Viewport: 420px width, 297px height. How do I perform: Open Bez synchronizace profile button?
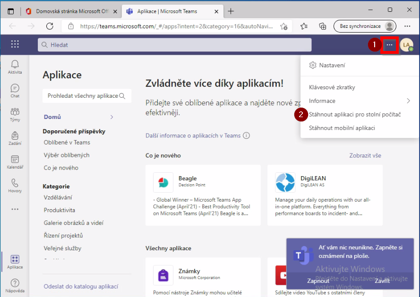tap(365, 26)
